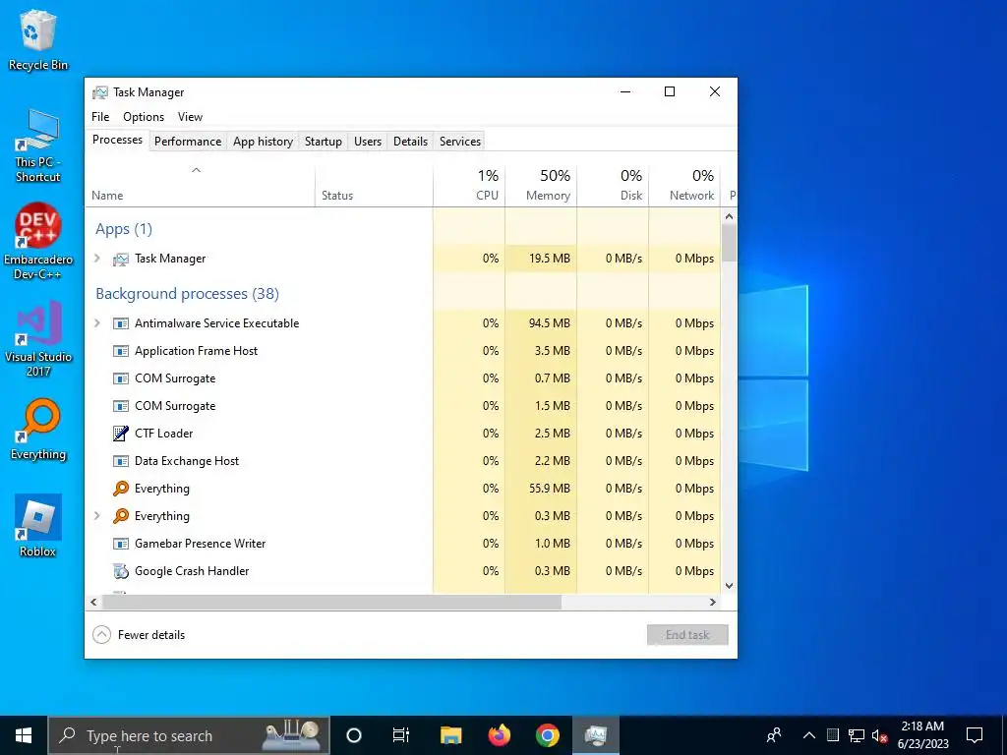Image resolution: width=1007 pixels, height=755 pixels.
Task: Select the Application Frame Host icon
Action: click(121, 351)
